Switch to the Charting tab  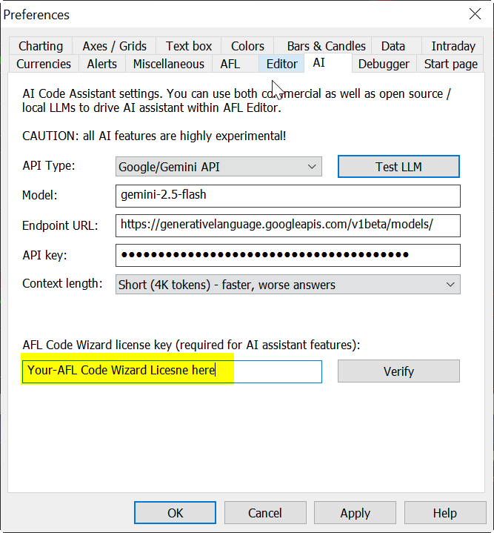41,46
